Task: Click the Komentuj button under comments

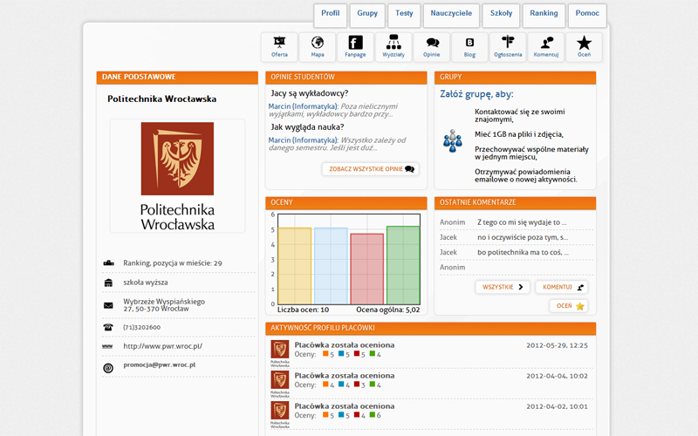Action: tap(562, 287)
